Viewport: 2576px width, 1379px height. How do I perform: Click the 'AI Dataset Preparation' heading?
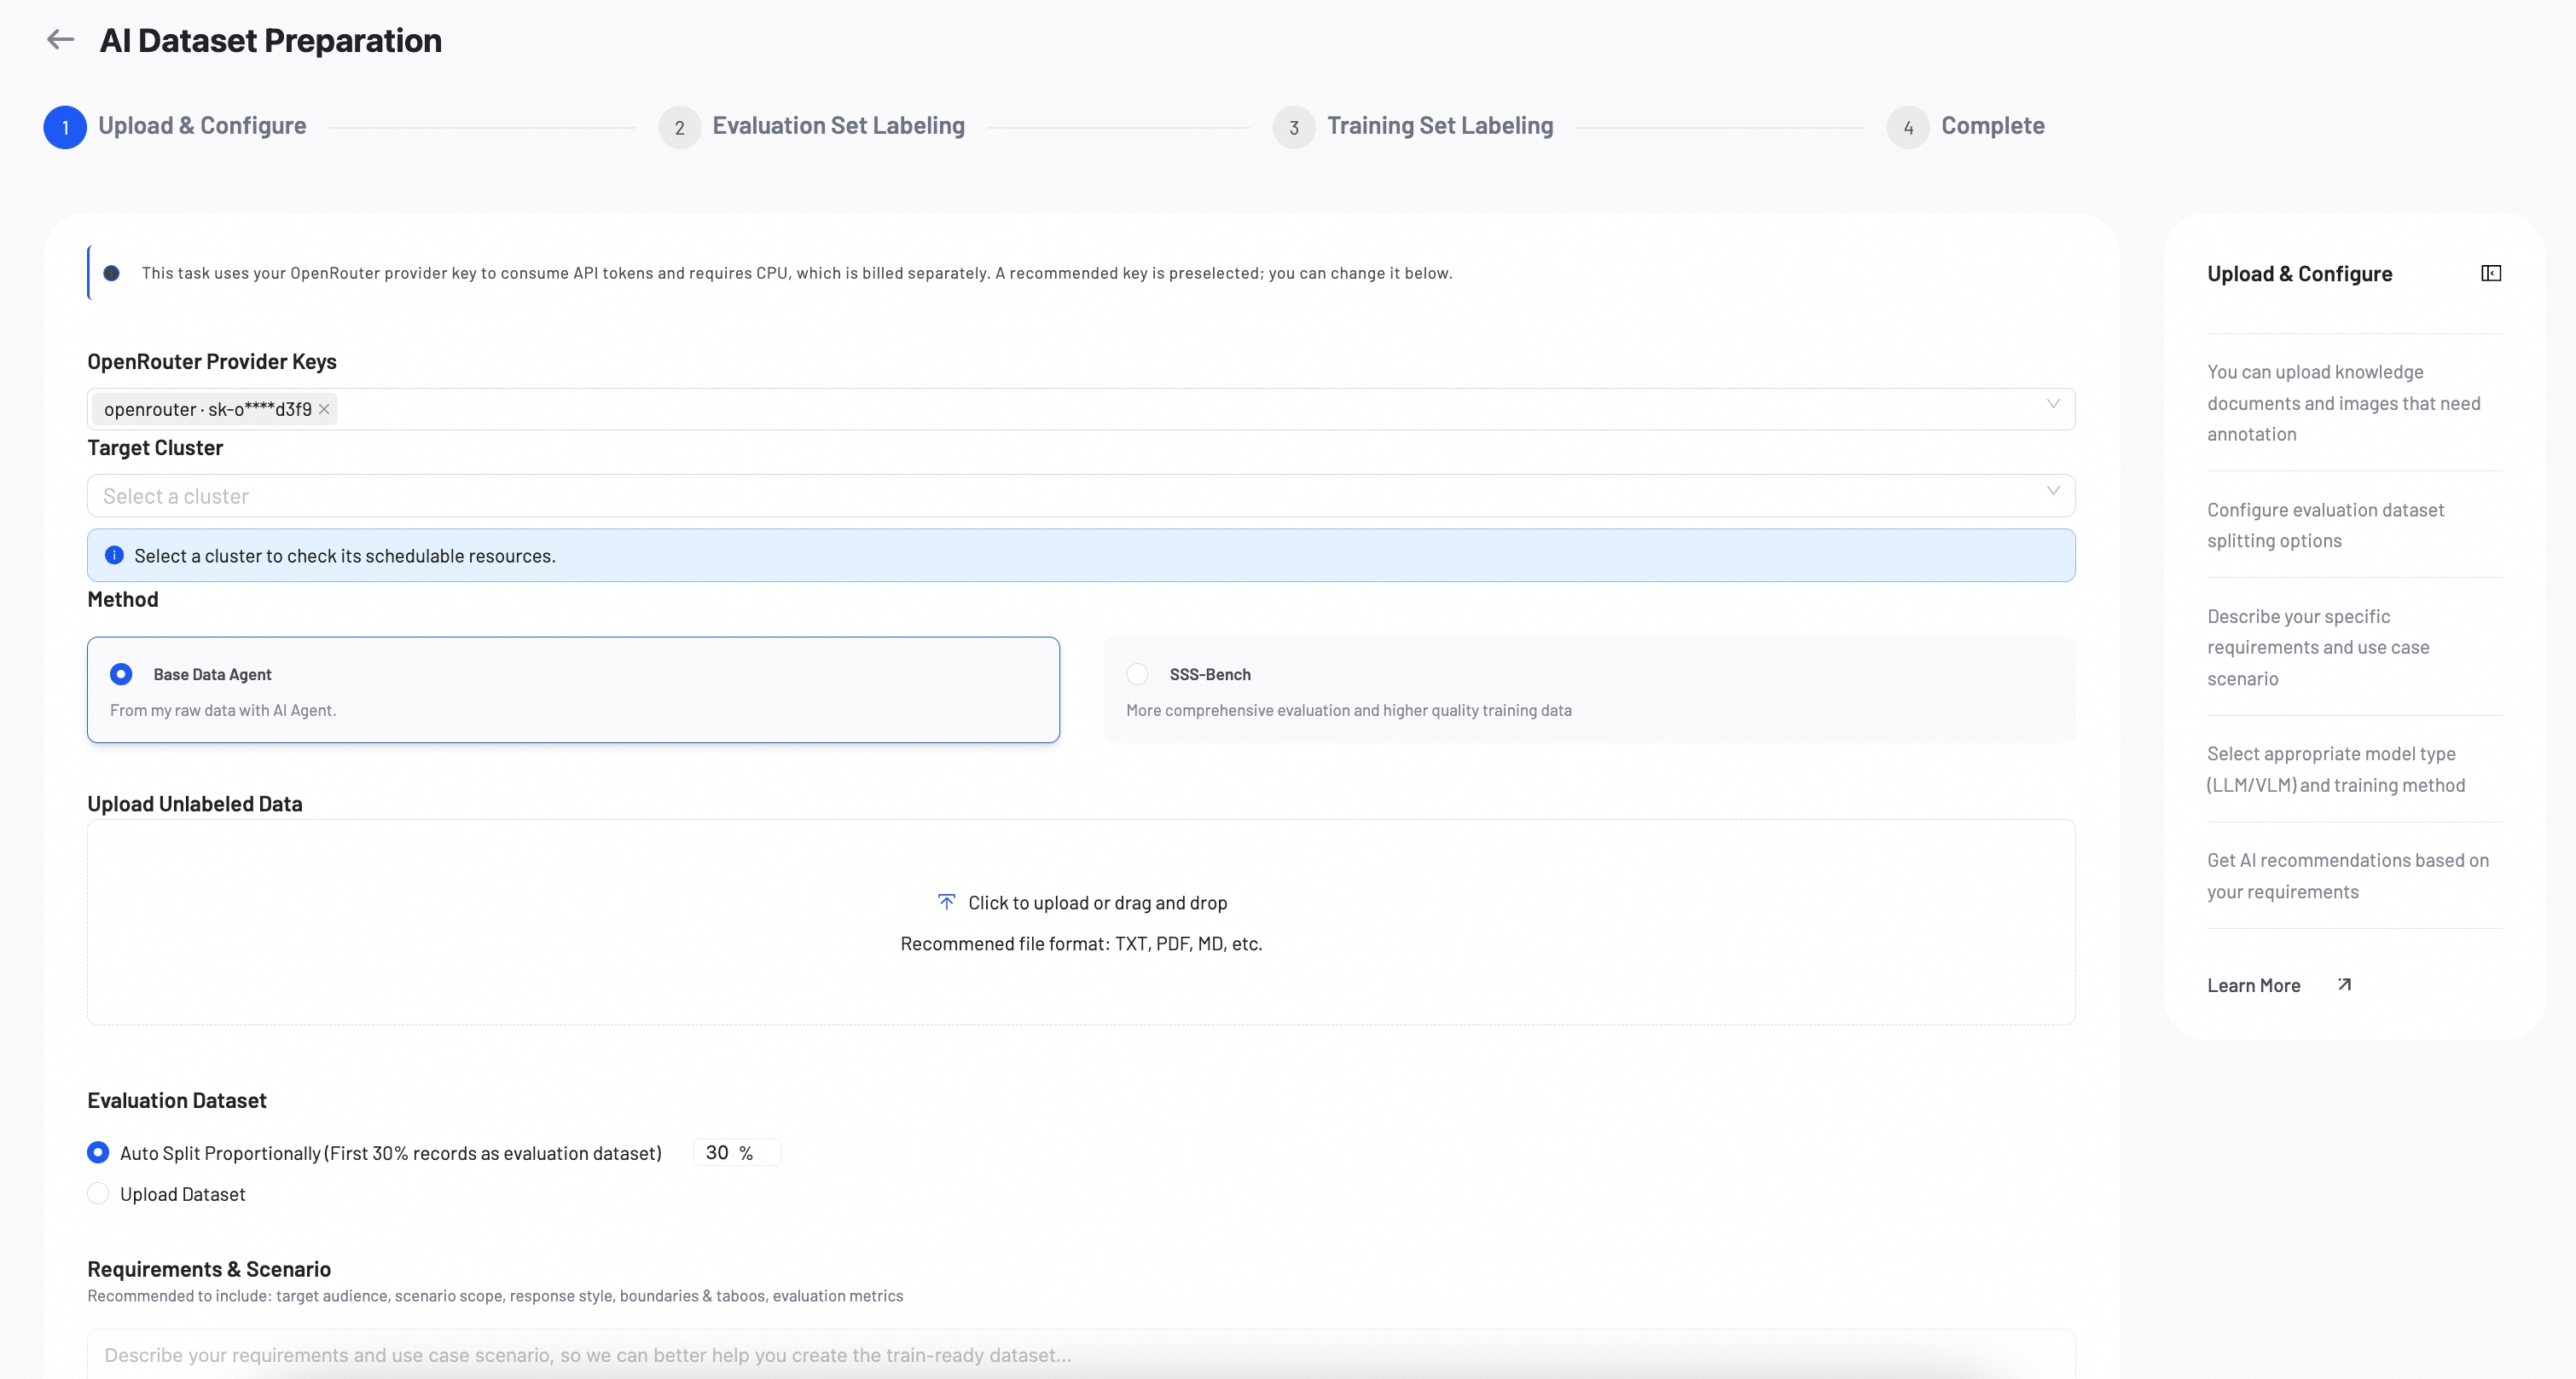[x=270, y=40]
